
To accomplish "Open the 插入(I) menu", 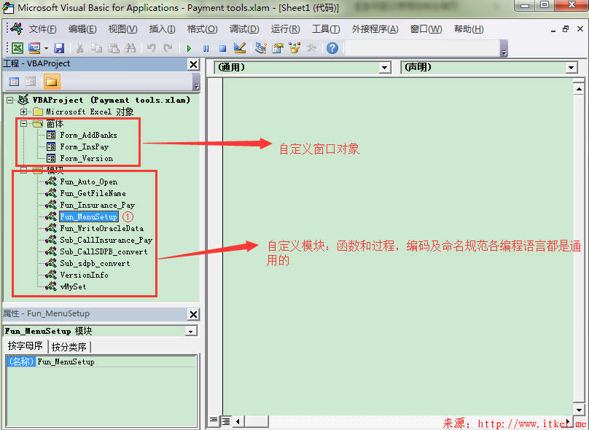I will click(163, 29).
